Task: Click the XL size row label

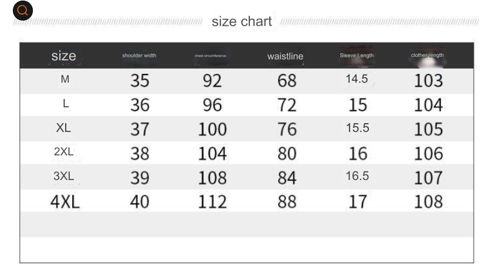Action: coord(63,128)
